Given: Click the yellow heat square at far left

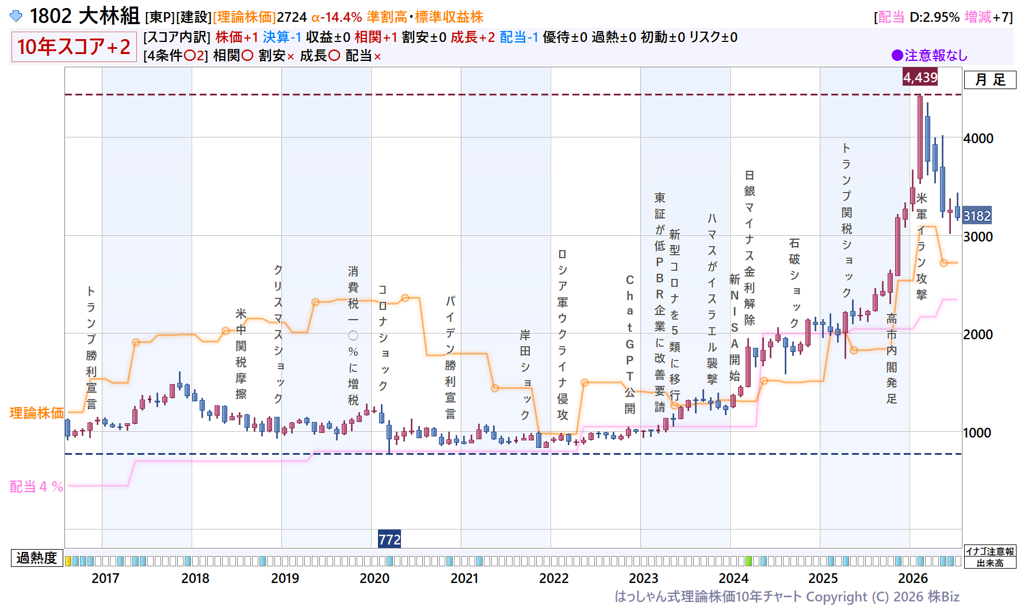Looking at the screenshot, I should click(68, 561).
